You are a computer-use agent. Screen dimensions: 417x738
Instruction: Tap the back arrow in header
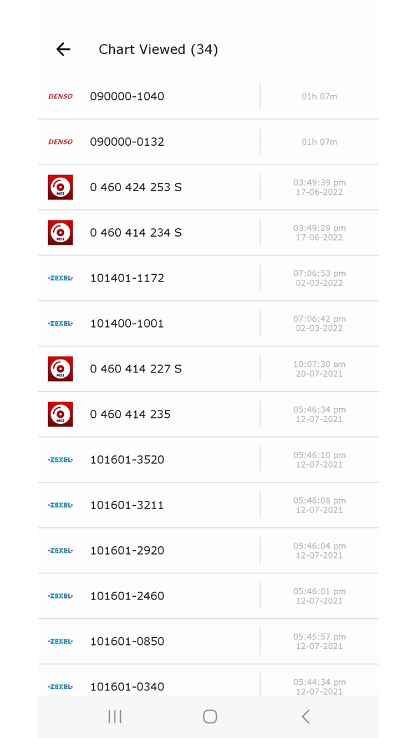coord(63,49)
